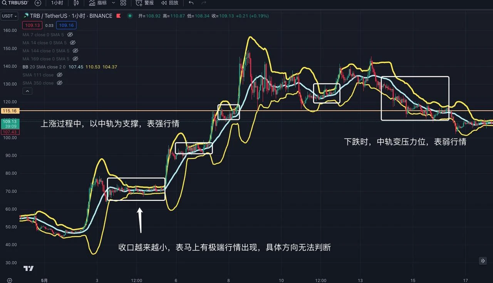
Task: Toggle visibility of SMA 111 close
Action: 60,75
